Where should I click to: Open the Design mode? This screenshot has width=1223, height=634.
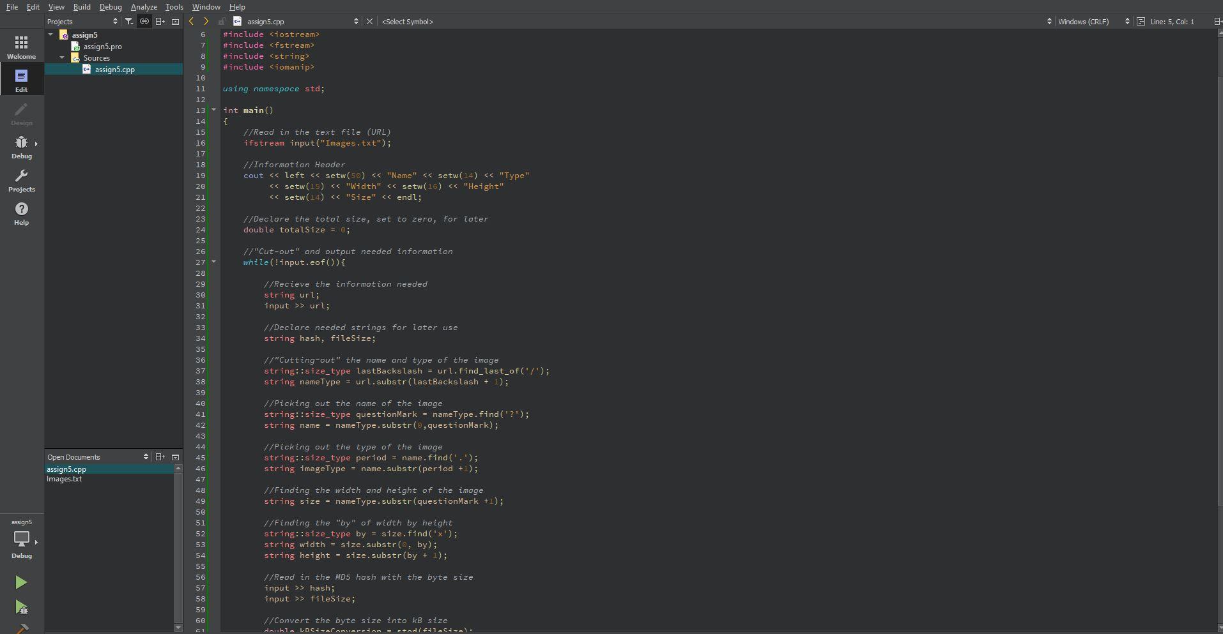click(x=21, y=113)
